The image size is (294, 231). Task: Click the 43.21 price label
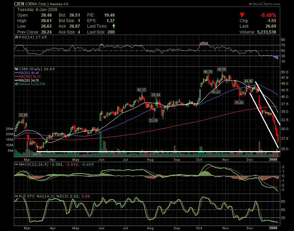216,92
